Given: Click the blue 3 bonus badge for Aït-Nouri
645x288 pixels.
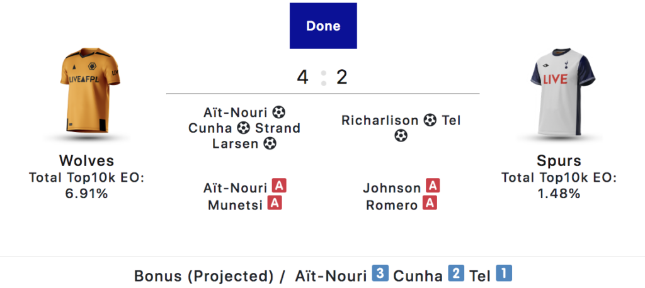Looking at the screenshot, I should pos(380,274).
